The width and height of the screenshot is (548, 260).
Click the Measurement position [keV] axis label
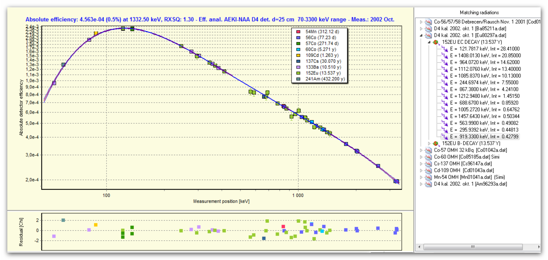click(x=221, y=201)
